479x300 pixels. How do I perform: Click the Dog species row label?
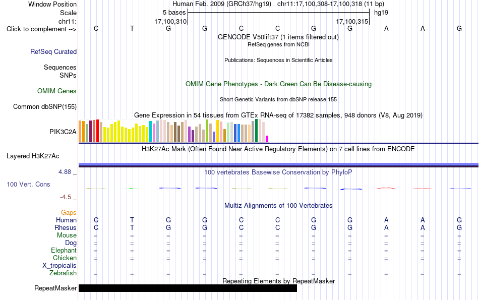coord(71,243)
